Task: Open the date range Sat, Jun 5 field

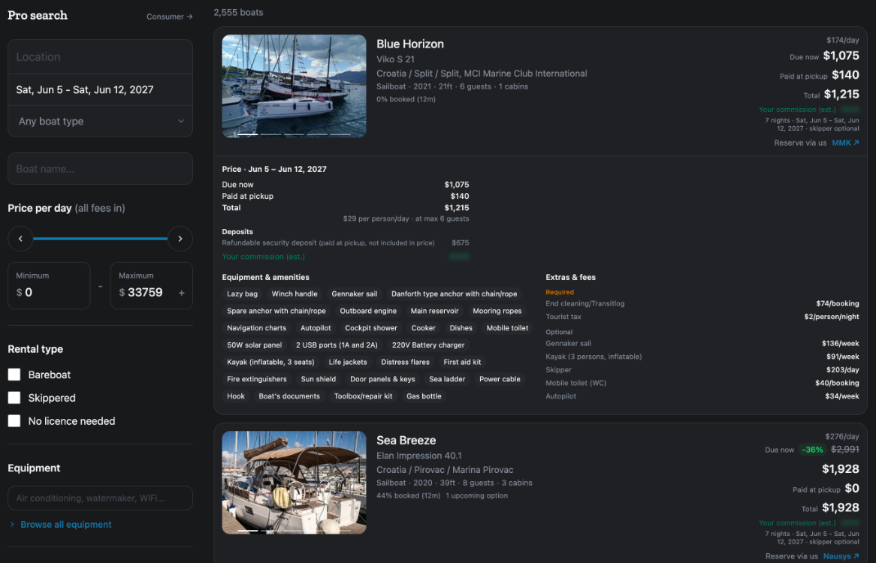Action: tap(100, 90)
